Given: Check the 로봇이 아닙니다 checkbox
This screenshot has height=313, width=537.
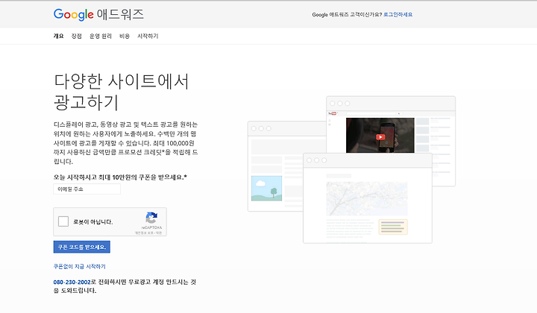Looking at the screenshot, I should click(63, 221).
